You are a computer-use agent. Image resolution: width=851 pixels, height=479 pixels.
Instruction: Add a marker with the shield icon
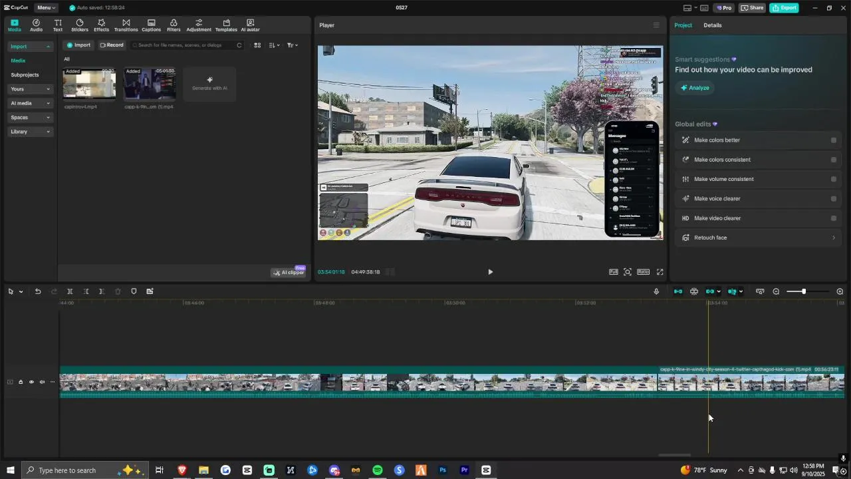(x=134, y=291)
